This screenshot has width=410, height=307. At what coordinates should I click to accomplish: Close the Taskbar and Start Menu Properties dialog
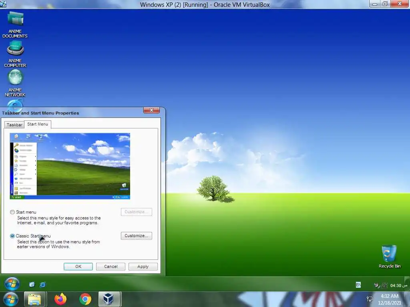[151, 110]
